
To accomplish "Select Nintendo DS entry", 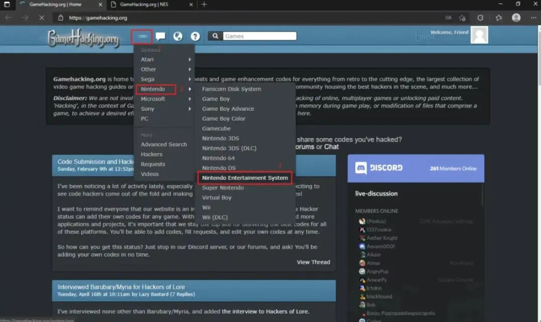I will pos(219,168).
